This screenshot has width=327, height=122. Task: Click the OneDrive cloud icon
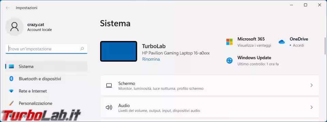tap(282, 42)
